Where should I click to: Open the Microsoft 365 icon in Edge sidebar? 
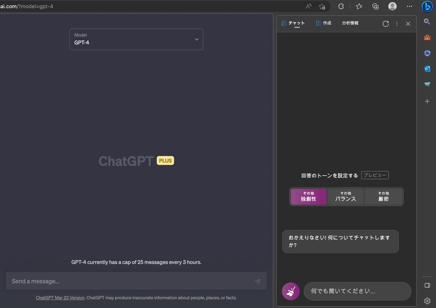(x=427, y=53)
